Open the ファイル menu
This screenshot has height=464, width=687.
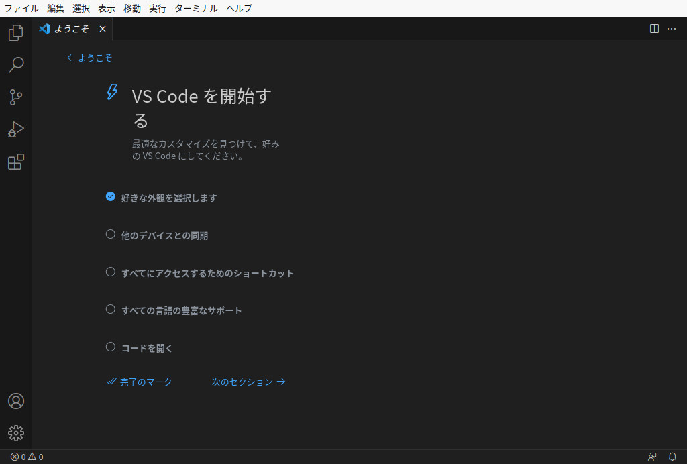(x=21, y=8)
